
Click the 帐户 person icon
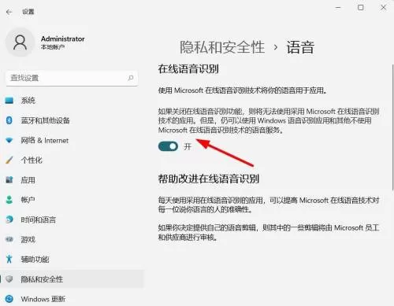[9, 200]
